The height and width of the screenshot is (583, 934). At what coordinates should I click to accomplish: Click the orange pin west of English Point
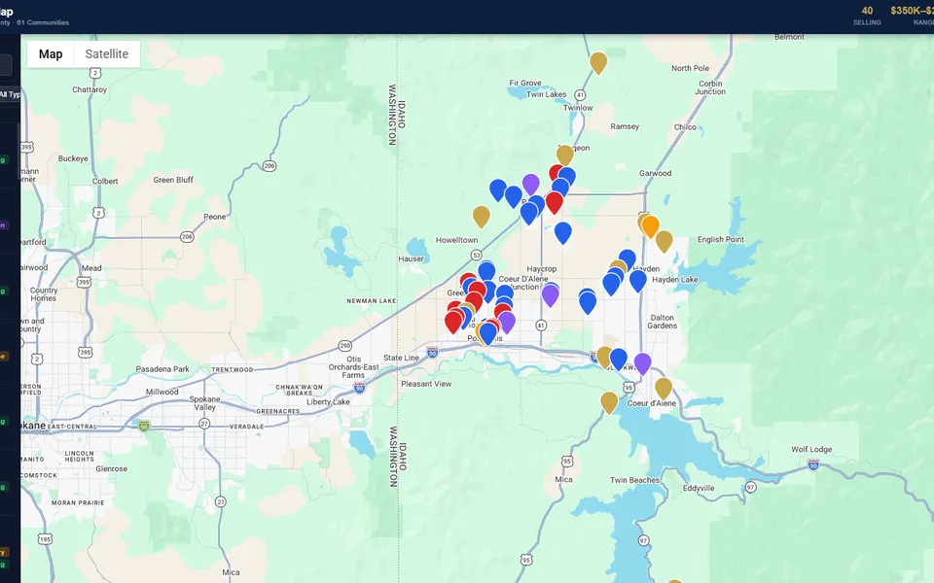[x=651, y=226]
